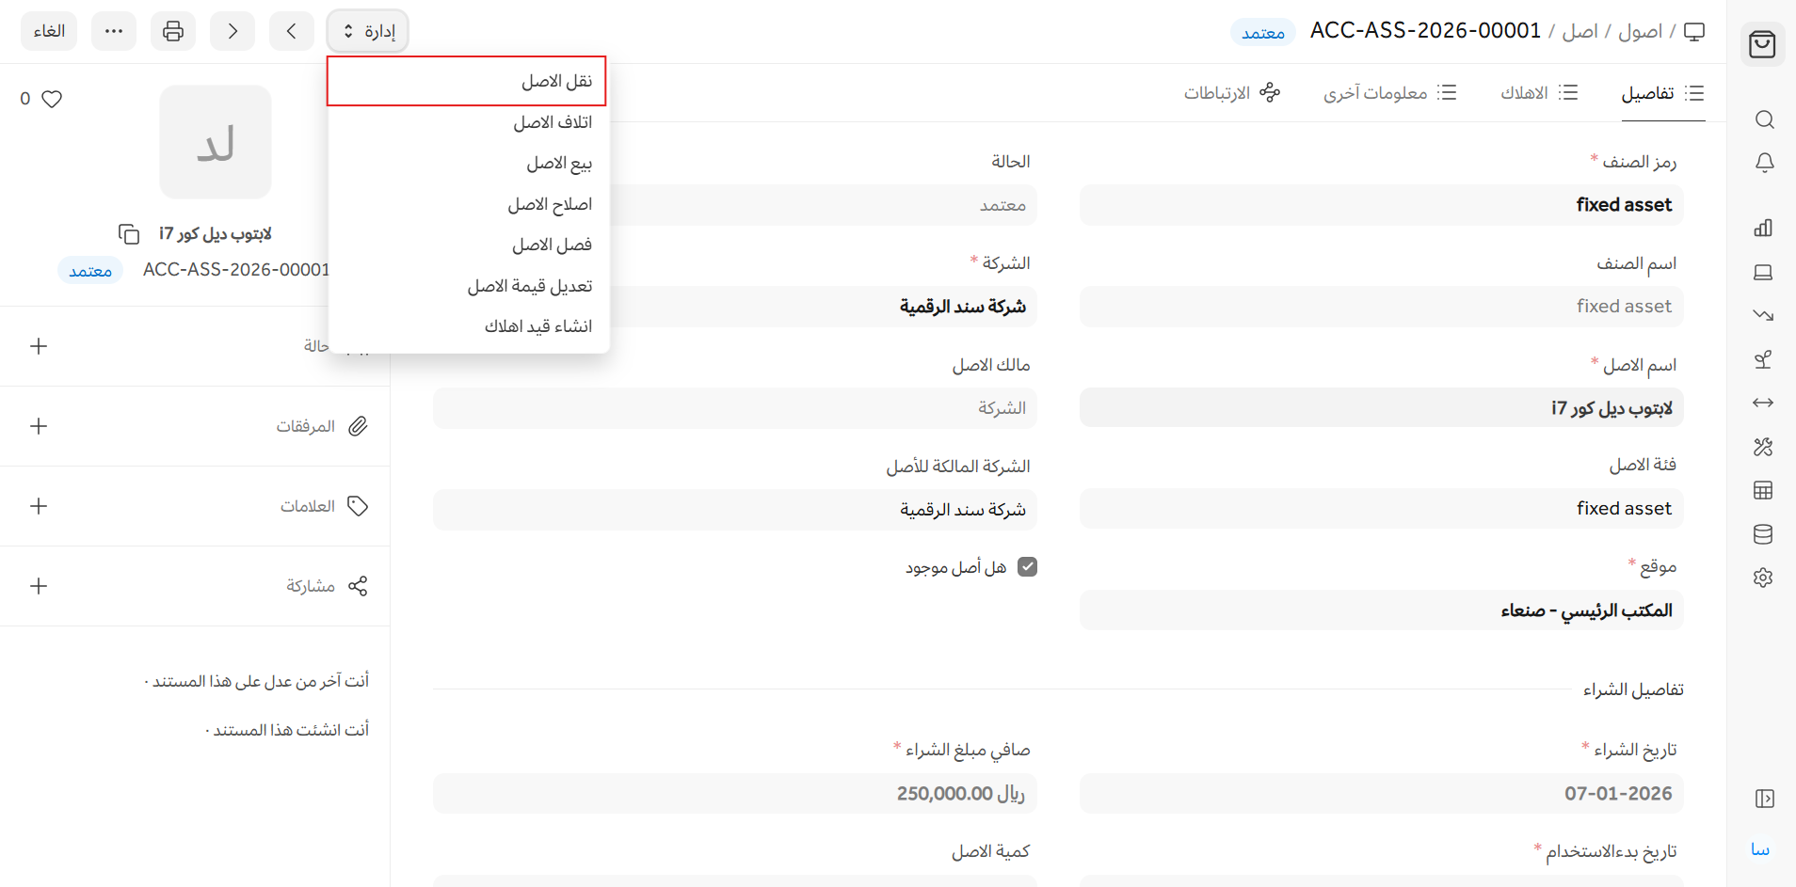1796x887 pixels.
Task: Click the 'اسم الاصل' input field
Action: point(1381,407)
